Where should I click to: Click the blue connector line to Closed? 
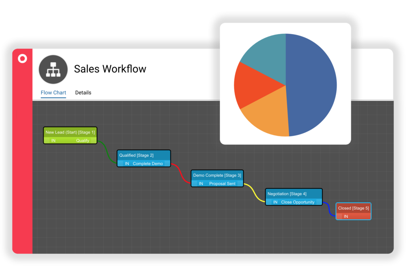coord(329,209)
